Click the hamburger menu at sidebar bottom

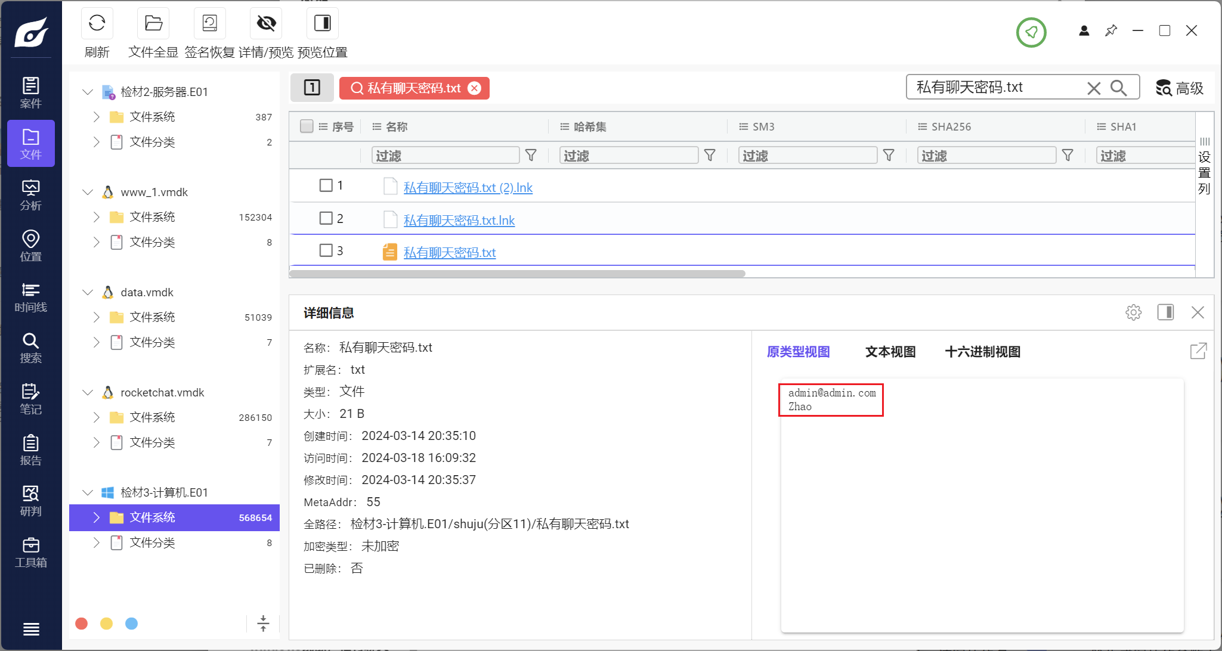[x=31, y=629]
